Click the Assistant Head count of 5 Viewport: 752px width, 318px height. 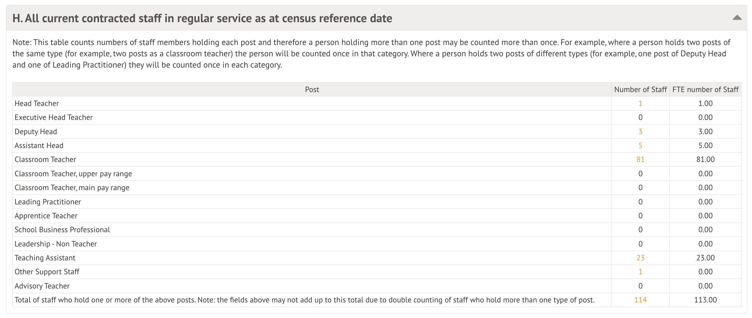pyautogui.click(x=640, y=145)
